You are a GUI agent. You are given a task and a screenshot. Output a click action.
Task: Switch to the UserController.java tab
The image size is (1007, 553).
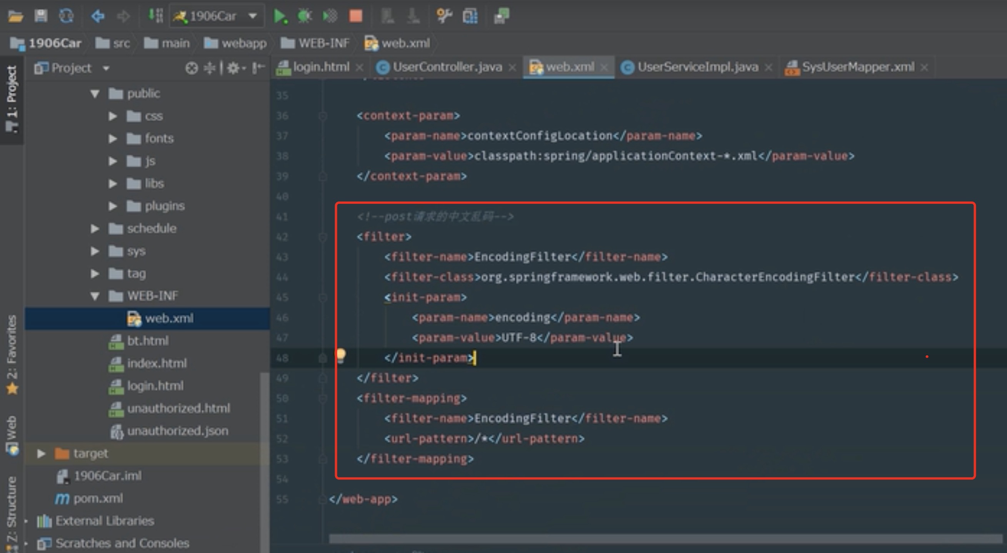pyautogui.click(x=447, y=67)
